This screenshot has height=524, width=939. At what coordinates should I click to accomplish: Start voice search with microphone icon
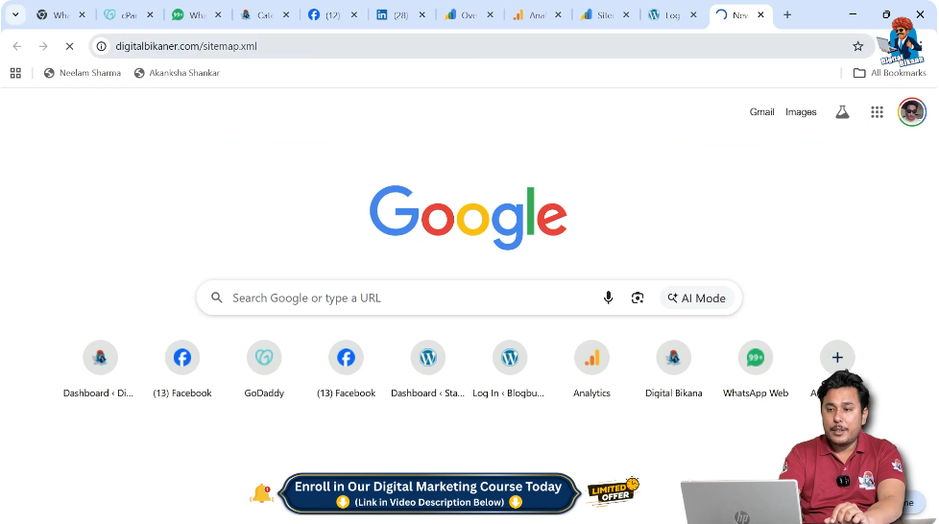[x=608, y=298]
